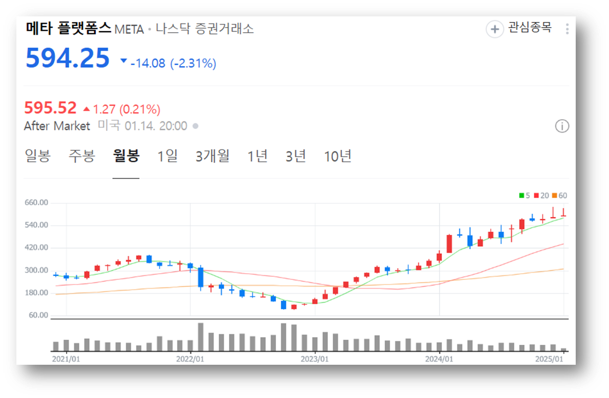Click the 660.00 y-axis label
The image size is (609, 398).
point(36,203)
